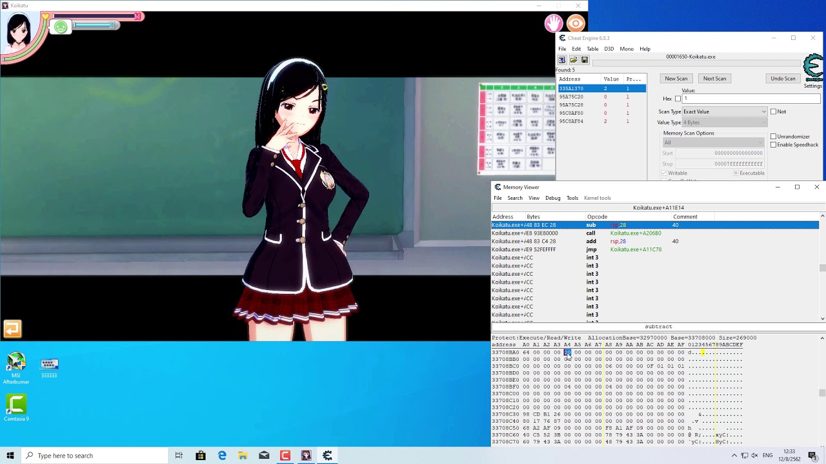Open the D3D menu
The width and height of the screenshot is (826, 464).
click(x=609, y=49)
